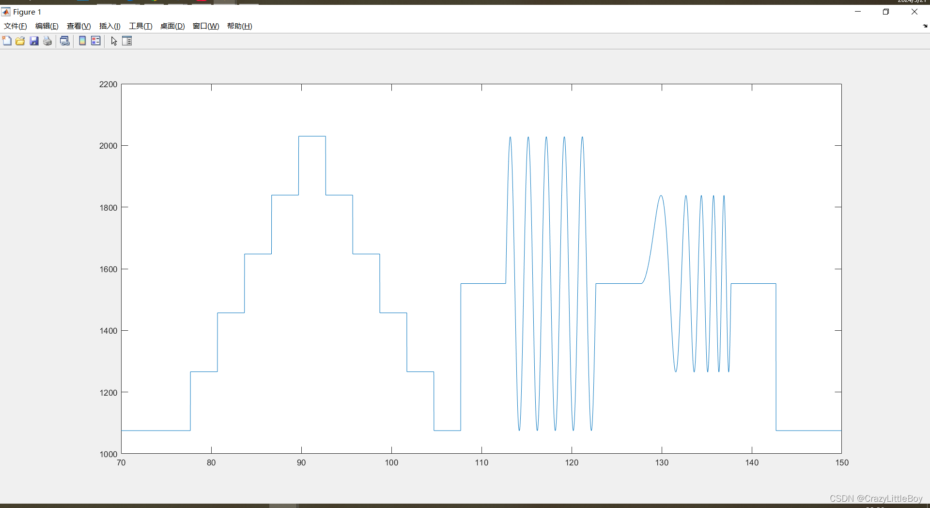Click the x-axis label 90

(x=301, y=462)
